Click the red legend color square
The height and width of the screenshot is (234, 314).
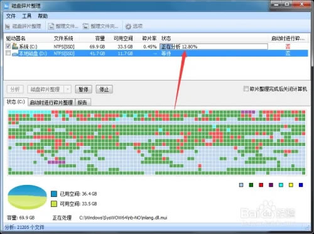point(261,185)
